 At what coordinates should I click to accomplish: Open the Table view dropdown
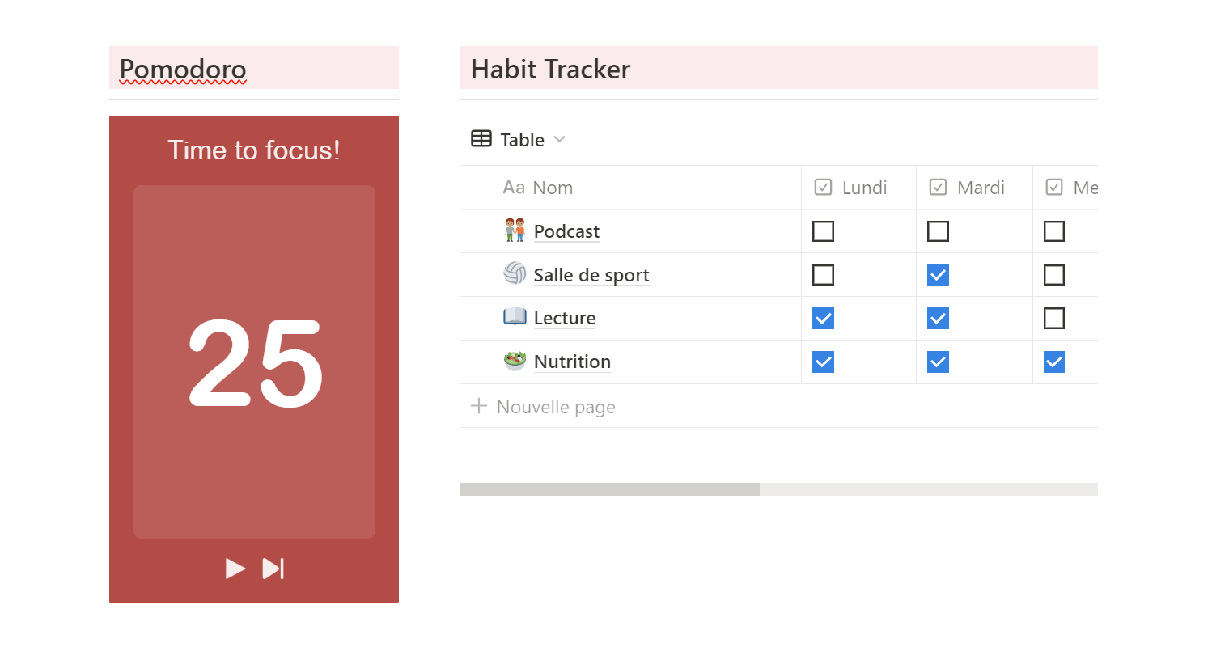pos(519,140)
